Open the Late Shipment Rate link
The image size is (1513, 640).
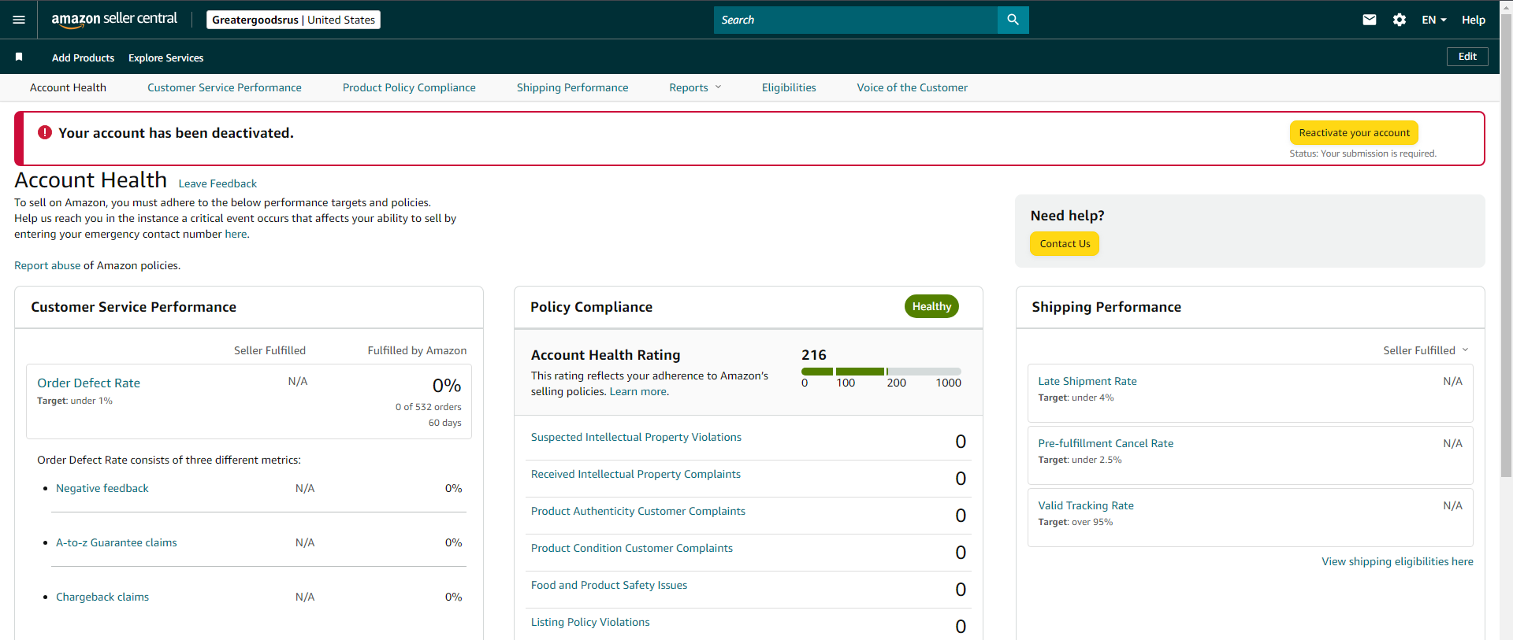(x=1087, y=381)
